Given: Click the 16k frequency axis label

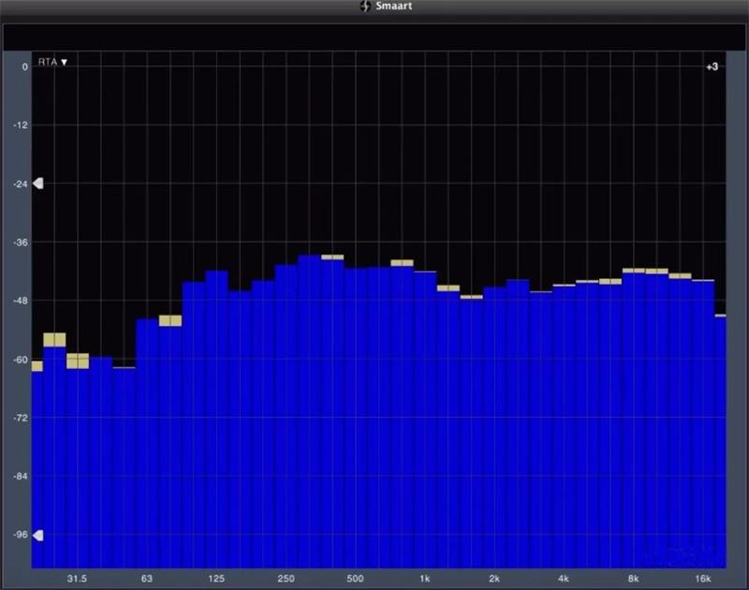Looking at the screenshot, I should tap(703, 578).
